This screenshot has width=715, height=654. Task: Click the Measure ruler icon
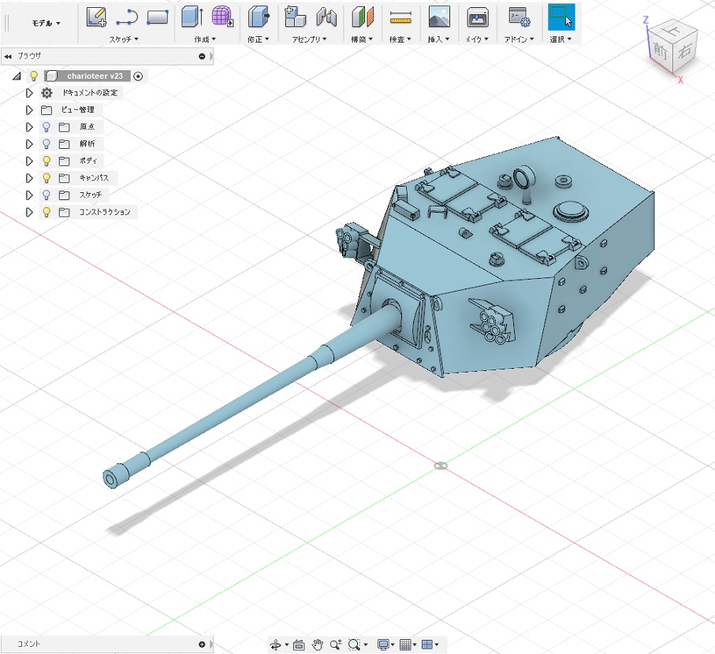400,18
